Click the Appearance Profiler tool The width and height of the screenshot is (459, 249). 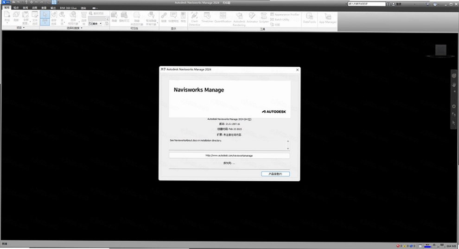coord(285,14)
